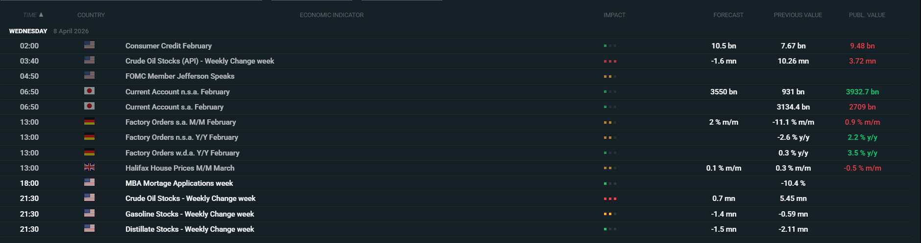Sort events by the TIME column arrow
The image size is (921, 243).
41,15
